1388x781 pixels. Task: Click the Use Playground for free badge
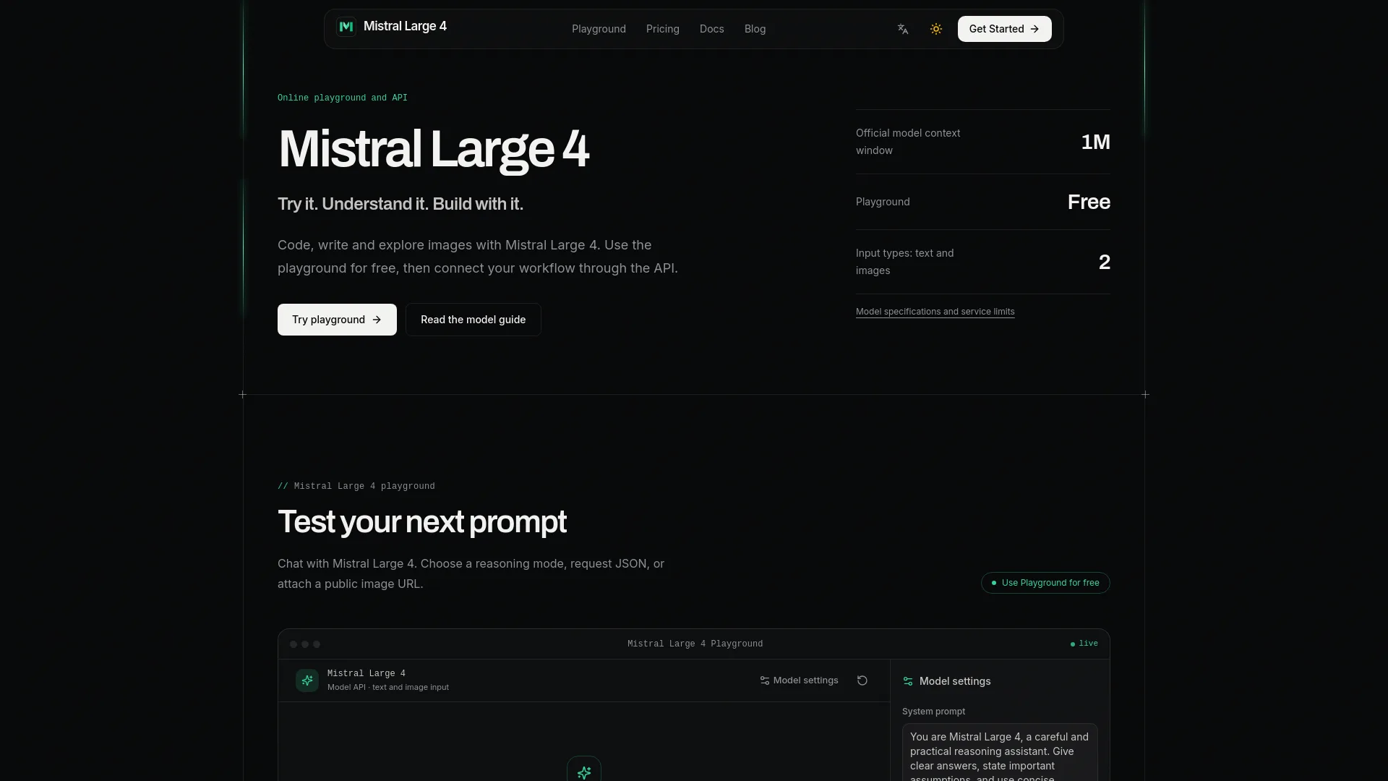pos(1045,583)
